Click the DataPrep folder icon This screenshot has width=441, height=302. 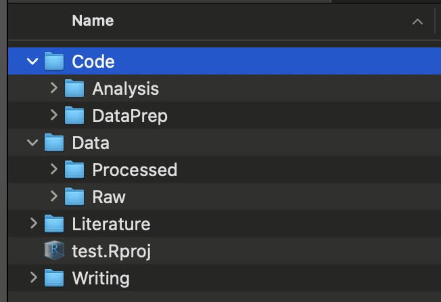74,116
